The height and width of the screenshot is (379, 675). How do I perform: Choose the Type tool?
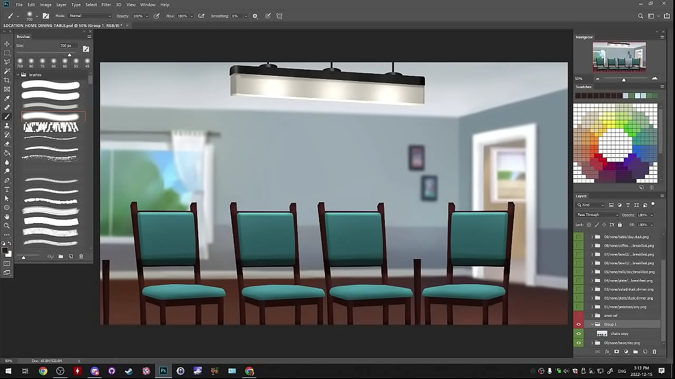click(7, 189)
